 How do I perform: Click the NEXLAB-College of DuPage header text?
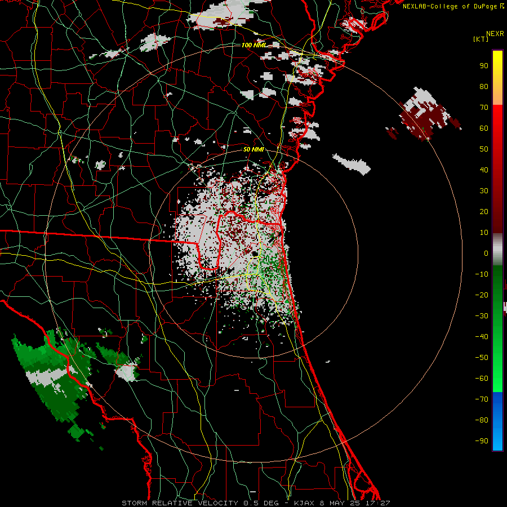coord(451,6)
